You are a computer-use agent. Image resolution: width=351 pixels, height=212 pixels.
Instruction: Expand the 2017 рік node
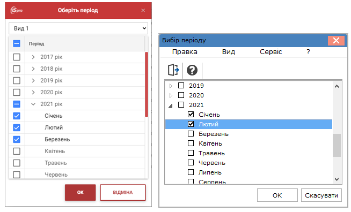pyautogui.click(x=33, y=57)
